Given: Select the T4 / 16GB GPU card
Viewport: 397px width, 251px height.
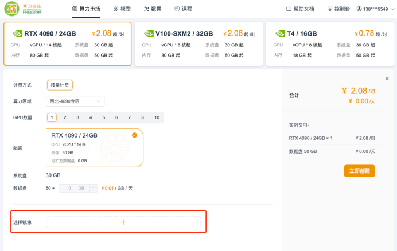Looking at the screenshot, I should tap(330, 44).
